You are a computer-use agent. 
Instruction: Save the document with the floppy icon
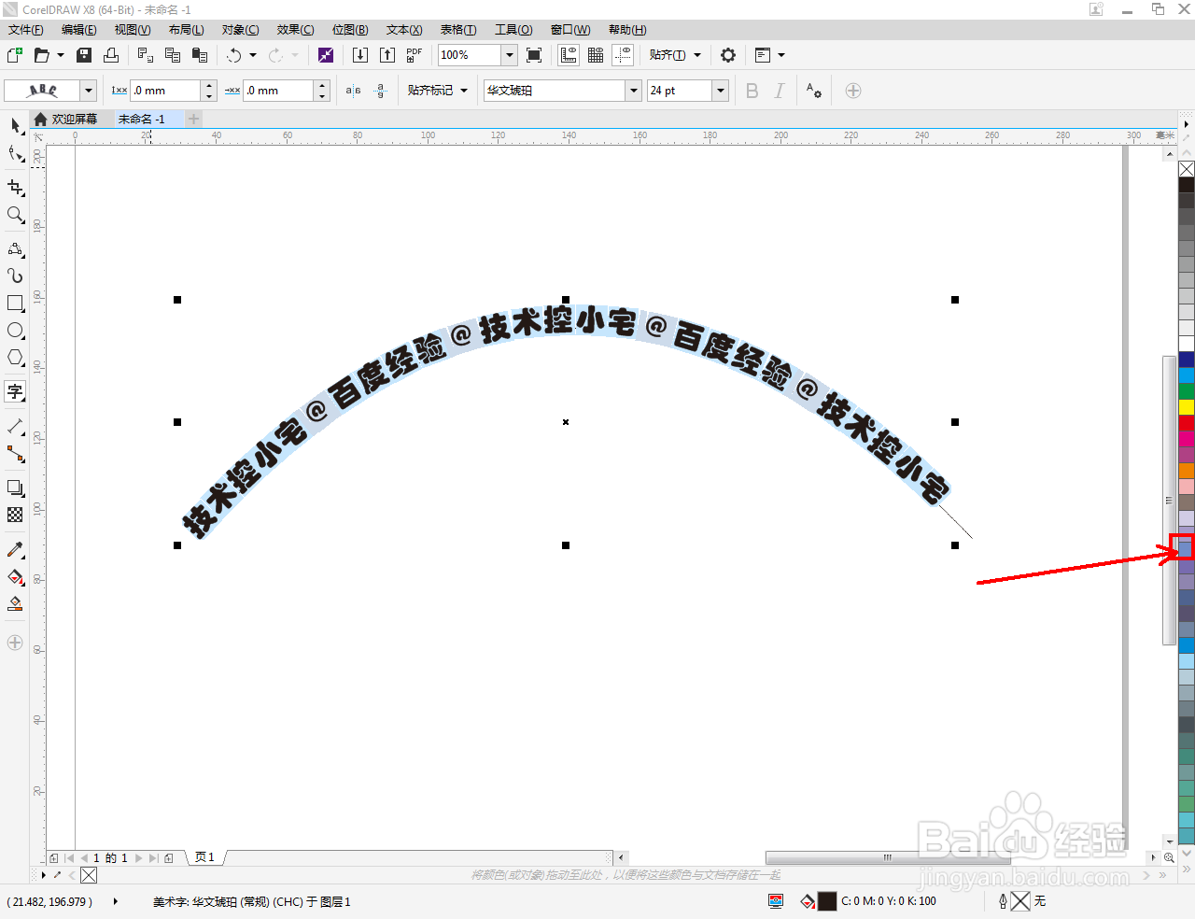click(84, 55)
